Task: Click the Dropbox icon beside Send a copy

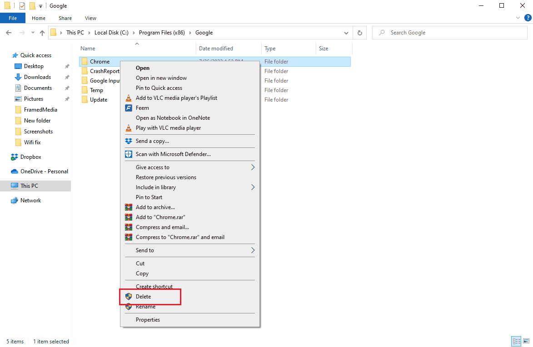Action: point(128,141)
